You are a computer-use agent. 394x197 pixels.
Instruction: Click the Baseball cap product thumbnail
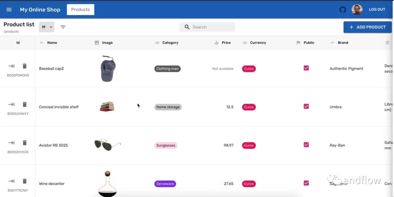108,69
